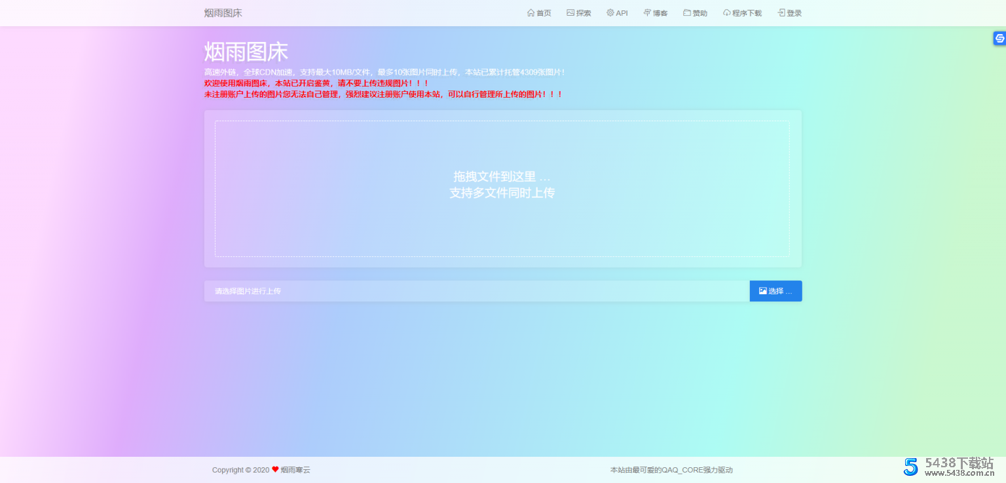The width and height of the screenshot is (1006, 483).
Task: Open the 烟雨寒云 footer link
Action: tap(295, 470)
